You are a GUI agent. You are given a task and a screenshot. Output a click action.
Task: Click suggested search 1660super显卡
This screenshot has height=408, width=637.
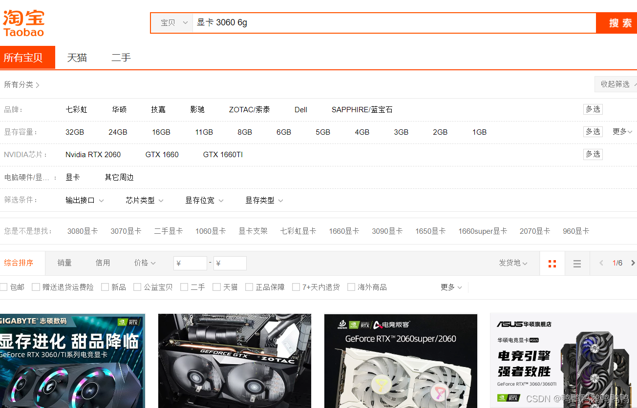[483, 231]
